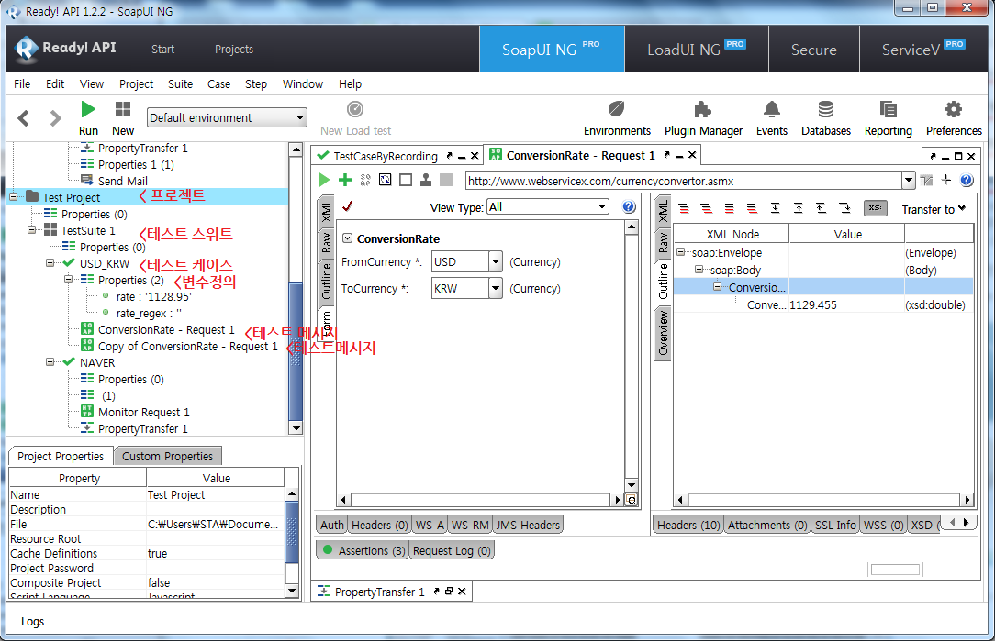Open the Suite menu
Screen dimensions: 995x642
tap(180, 83)
